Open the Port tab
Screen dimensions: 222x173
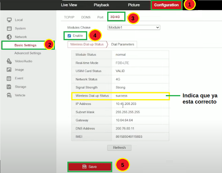(100, 17)
